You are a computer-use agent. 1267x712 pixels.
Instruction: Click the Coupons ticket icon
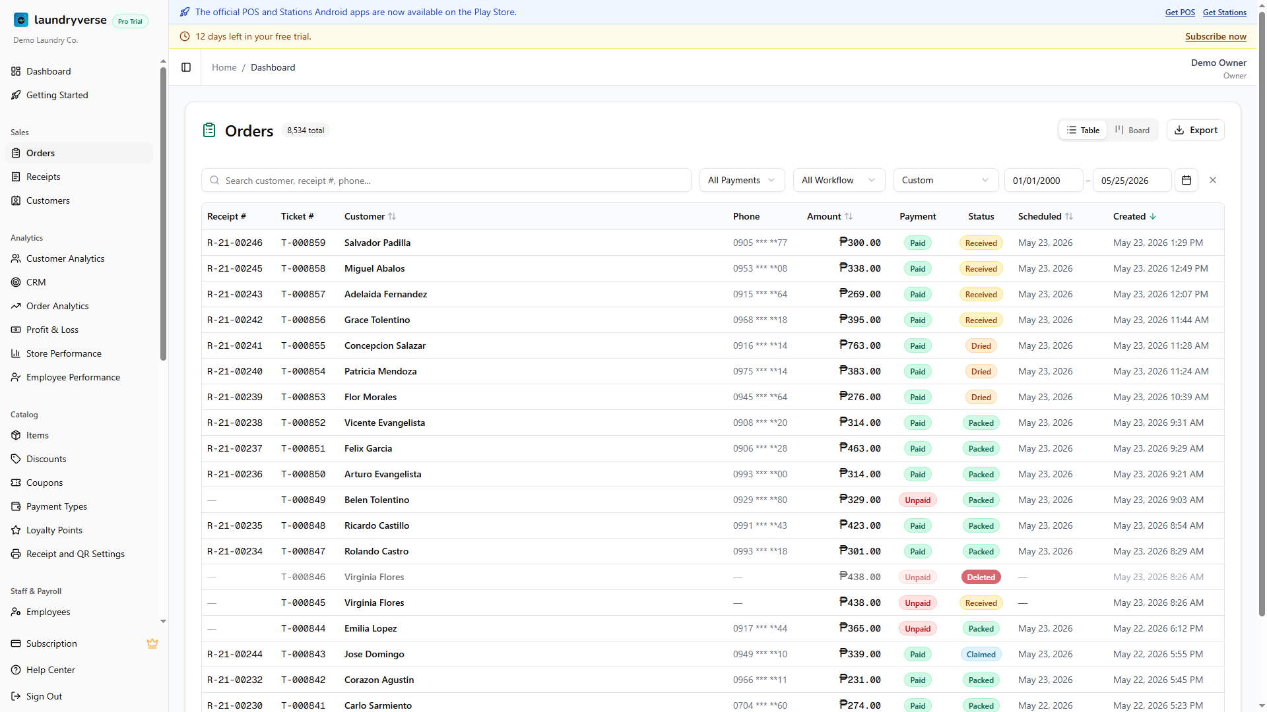point(16,483)
